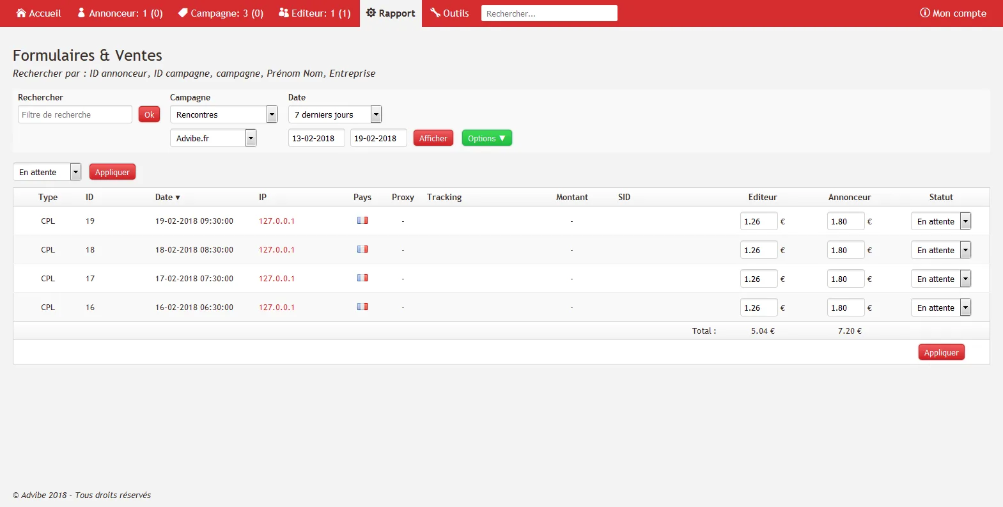This screenshot has width=1003, height=507.
Task: Click the Afficher button
Action: pos(433,138)
